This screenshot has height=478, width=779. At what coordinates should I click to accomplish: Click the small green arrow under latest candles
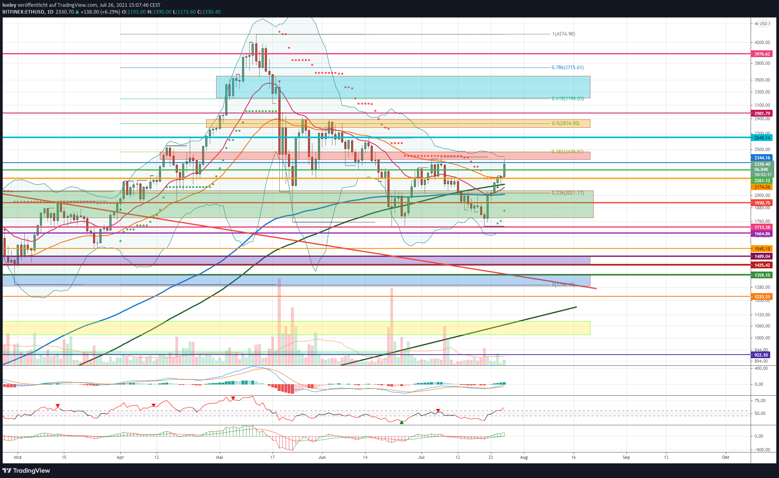point(497,187)
